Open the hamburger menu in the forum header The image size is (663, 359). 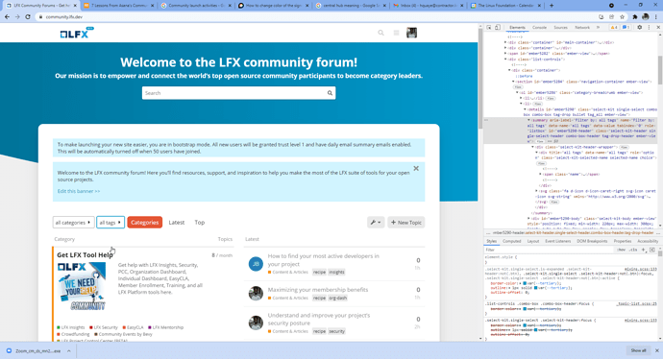point(396,33)
